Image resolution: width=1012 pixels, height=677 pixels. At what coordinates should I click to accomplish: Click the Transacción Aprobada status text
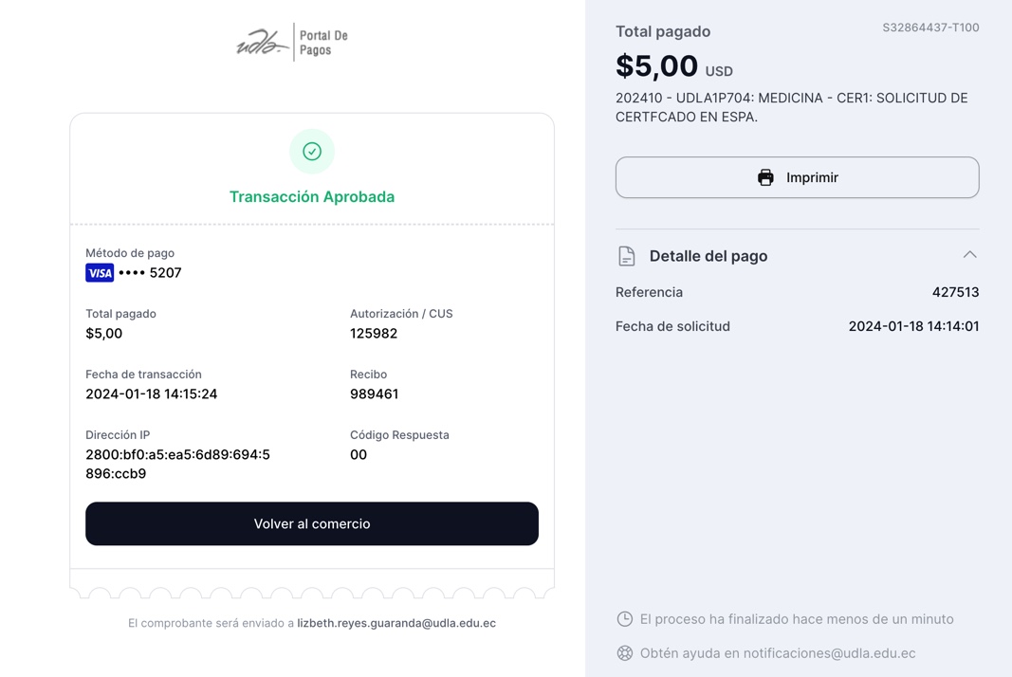(x=312, y=197)
